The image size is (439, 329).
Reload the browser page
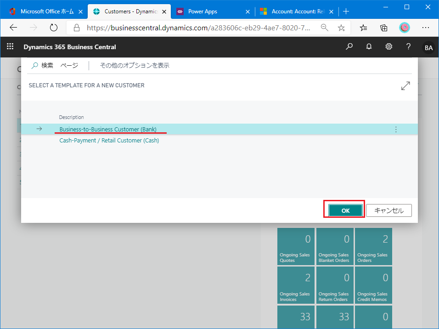tap(53, 28)
